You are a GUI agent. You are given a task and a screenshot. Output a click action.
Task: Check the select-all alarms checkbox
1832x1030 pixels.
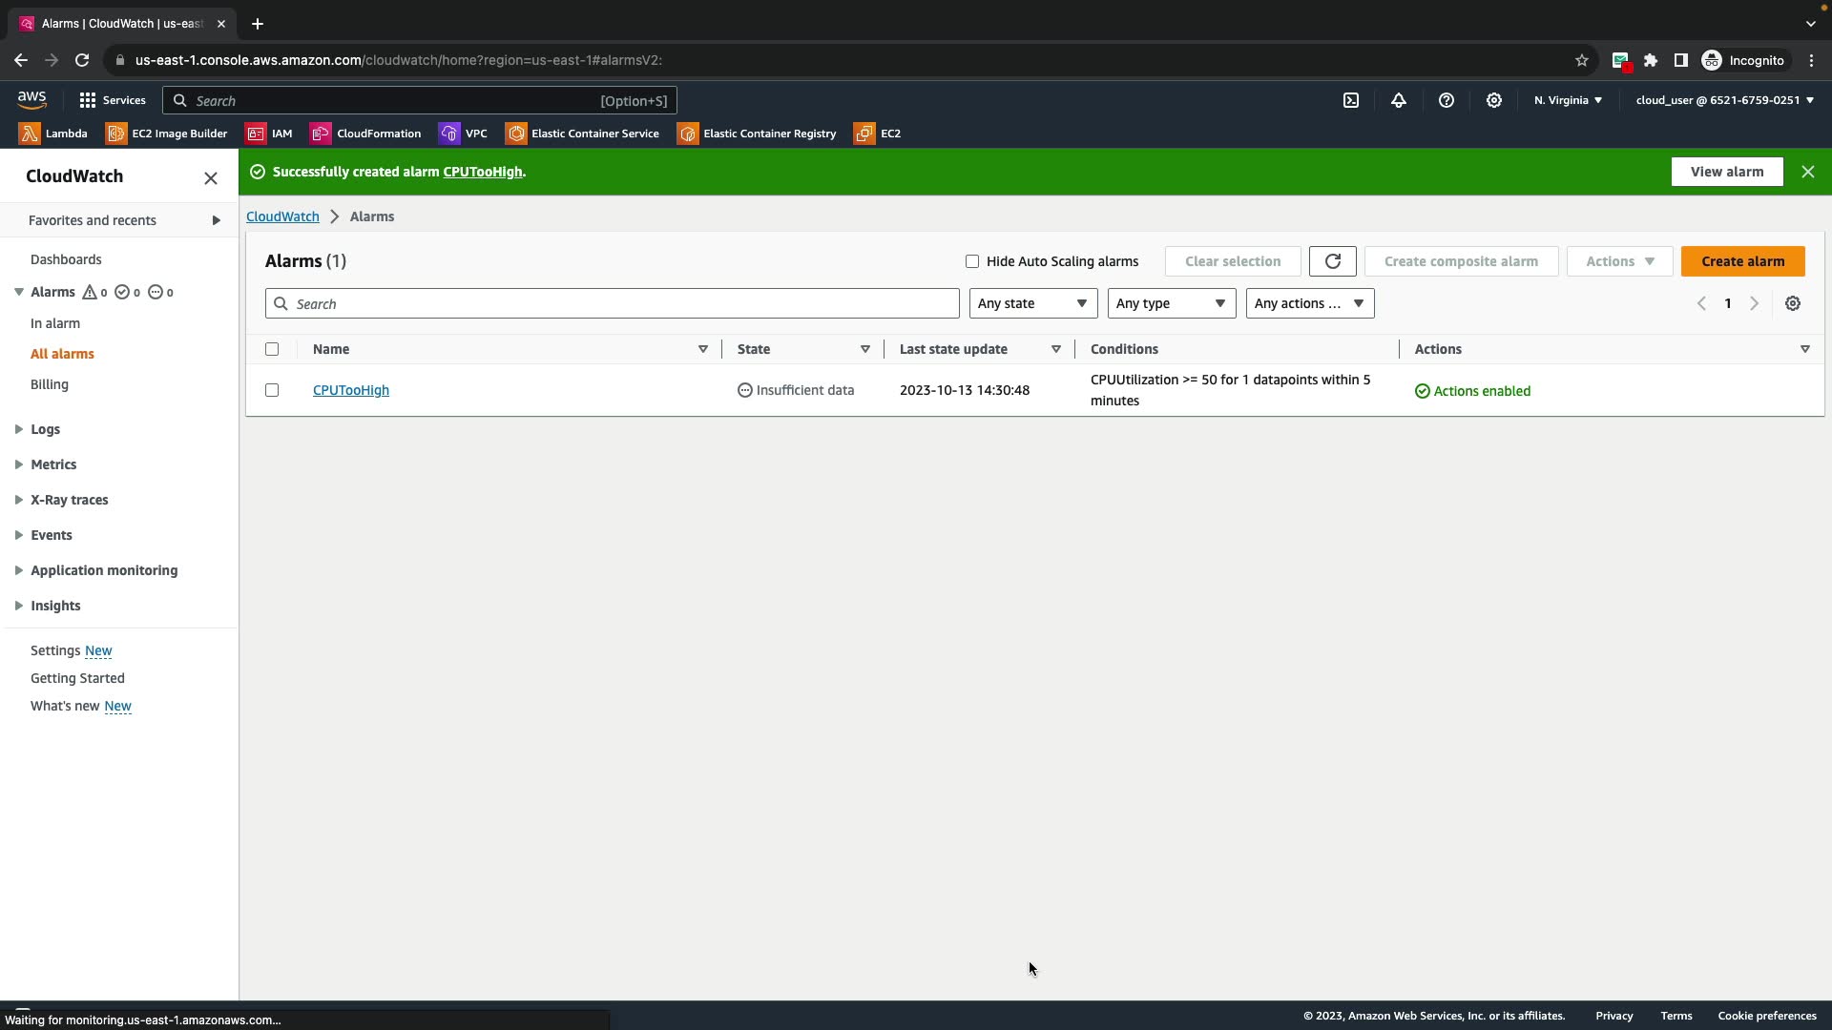click(272, 349)
